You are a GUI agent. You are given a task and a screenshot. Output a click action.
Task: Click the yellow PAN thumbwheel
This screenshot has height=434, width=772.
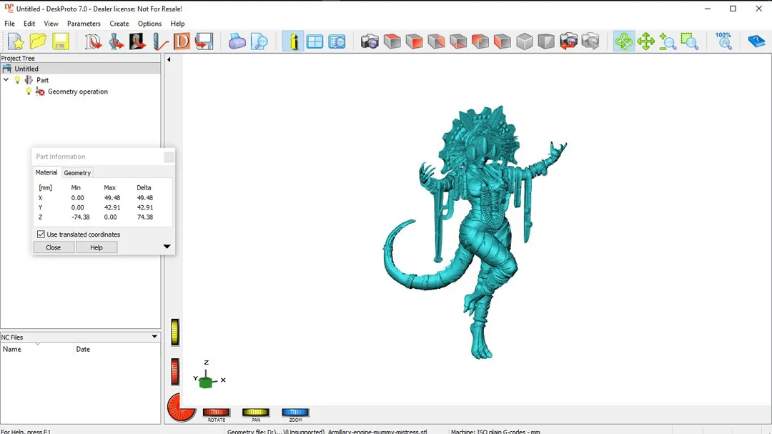(256, 413)
